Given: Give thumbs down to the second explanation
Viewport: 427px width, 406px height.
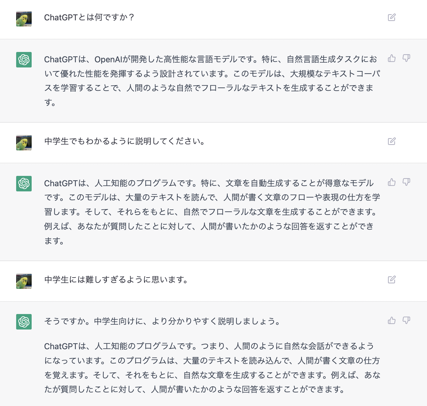Looking at the screenshot, I should (x=406, y=182).
